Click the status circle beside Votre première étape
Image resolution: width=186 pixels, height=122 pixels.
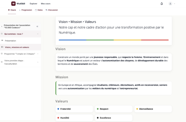pyautogui.click(x=2, y=62)
